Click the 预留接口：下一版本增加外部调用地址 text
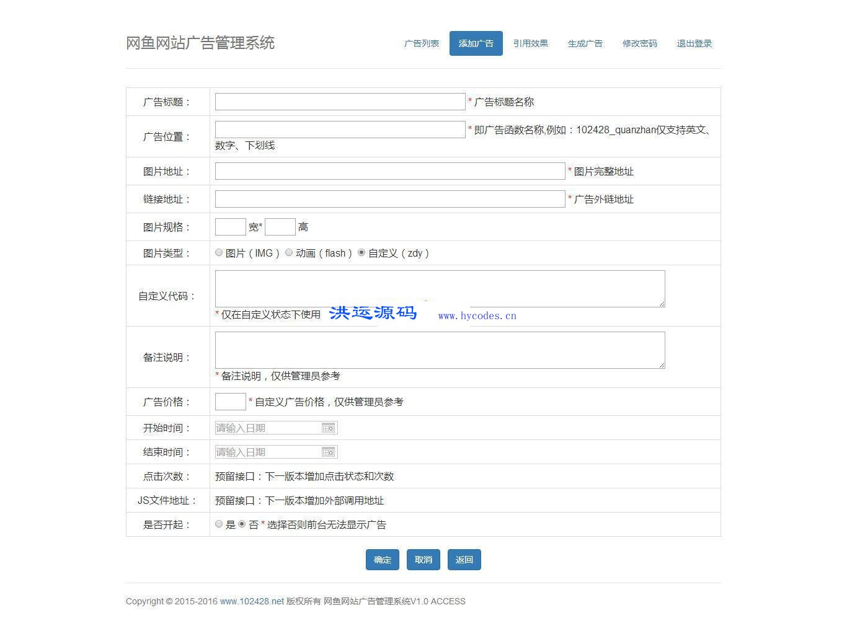This screenshot has width=847, height=626. click(x=299, y=500)
